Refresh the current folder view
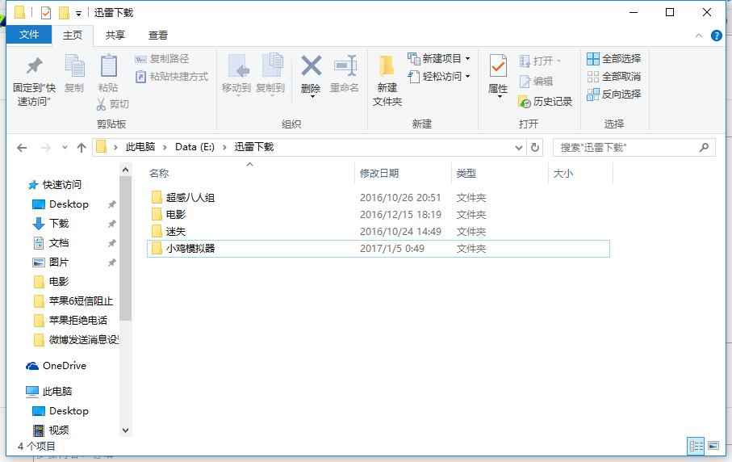 tap(535, 148)
